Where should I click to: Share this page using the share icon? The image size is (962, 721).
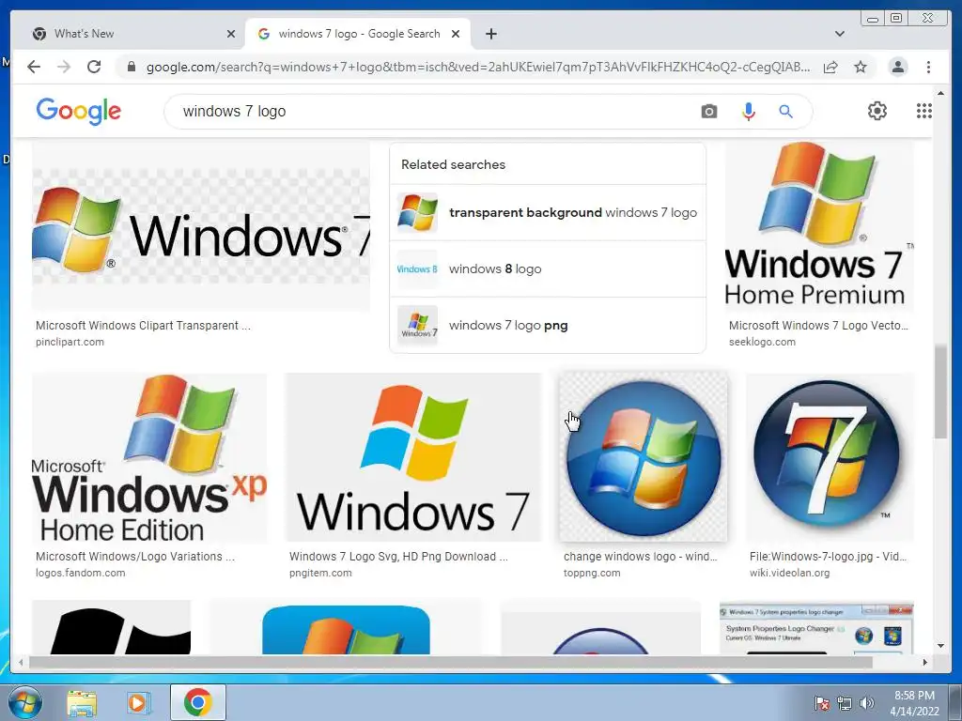(830, 67)
